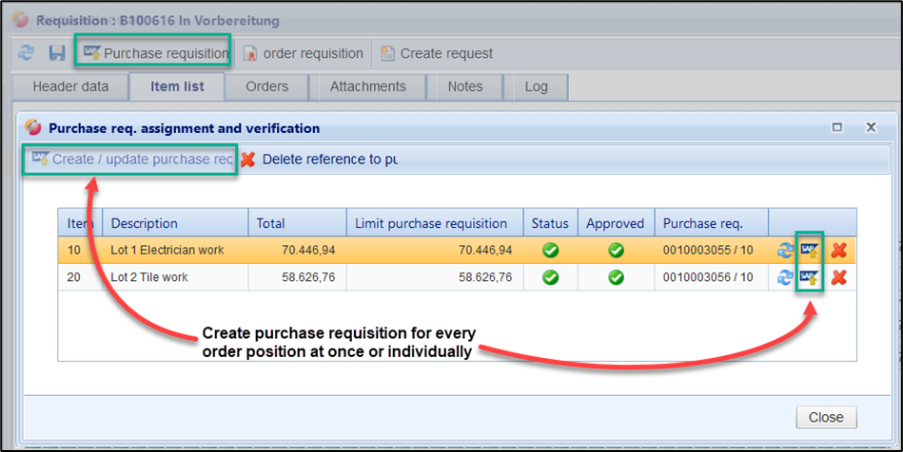Click the refresh icon in main toolbar
Screen dimensions: 903x452
coord(27,53)
